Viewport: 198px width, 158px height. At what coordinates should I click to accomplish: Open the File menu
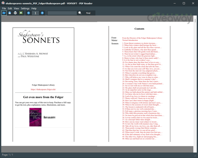4,8
